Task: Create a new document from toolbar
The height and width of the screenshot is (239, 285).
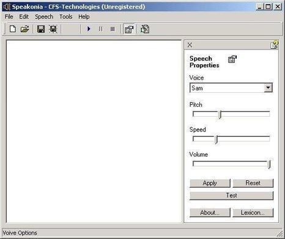Action: point(13,29)
